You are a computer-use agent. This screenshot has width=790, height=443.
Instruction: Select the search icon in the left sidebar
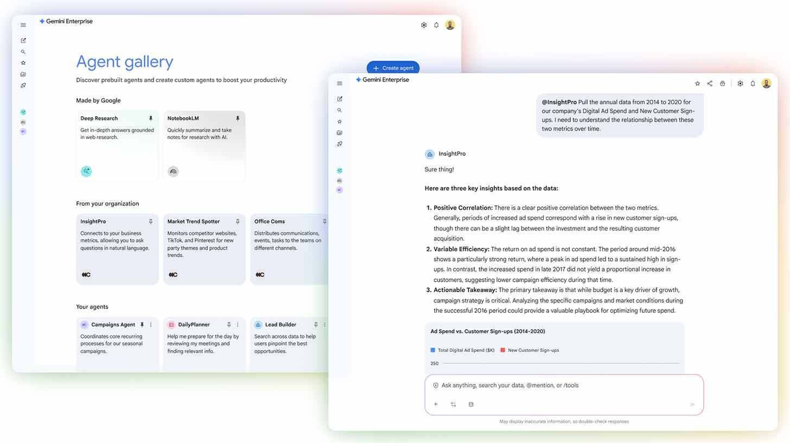(x=340, y=110)
